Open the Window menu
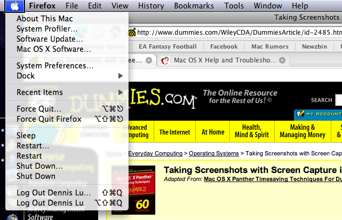The width and height of the screenshot is (342, 220). coord(268,6)
